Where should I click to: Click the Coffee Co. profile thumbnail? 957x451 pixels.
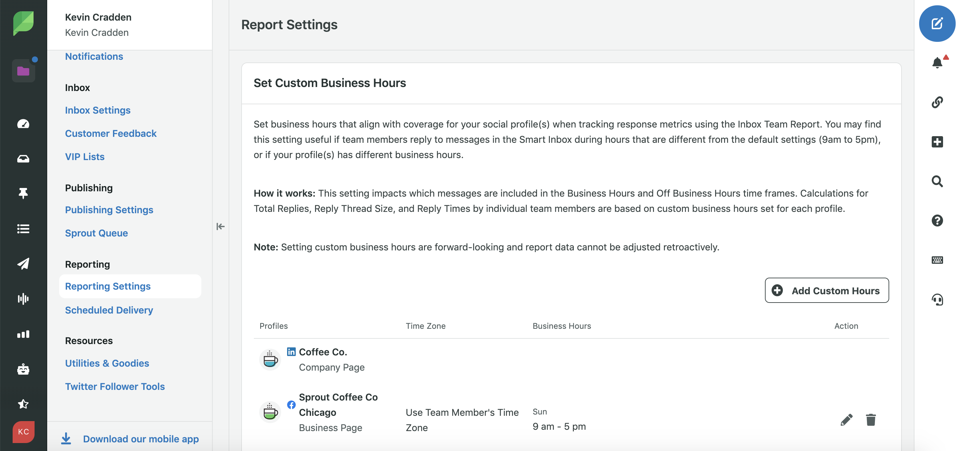coord(270,359)
